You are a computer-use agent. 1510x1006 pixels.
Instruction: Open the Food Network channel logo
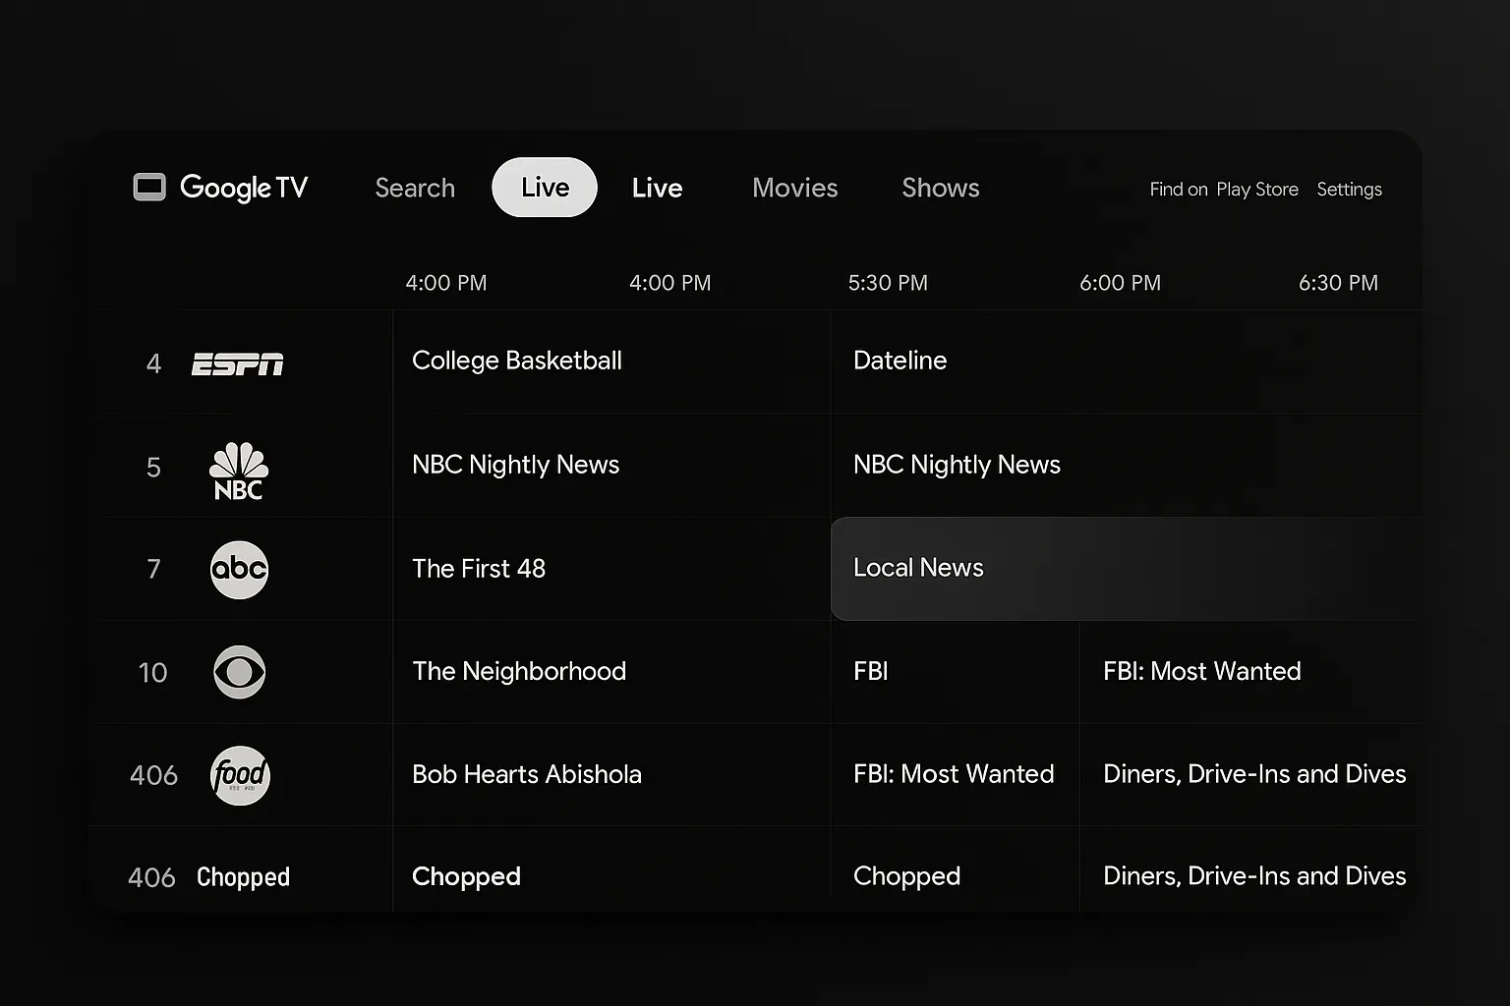240,775
